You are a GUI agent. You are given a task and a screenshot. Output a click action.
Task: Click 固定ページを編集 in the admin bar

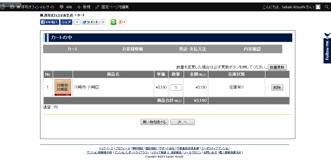(x=112, y=7)
